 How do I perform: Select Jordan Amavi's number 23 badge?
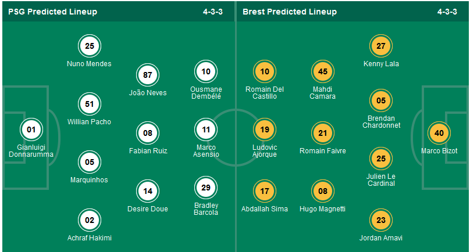(x=381, y=220)
